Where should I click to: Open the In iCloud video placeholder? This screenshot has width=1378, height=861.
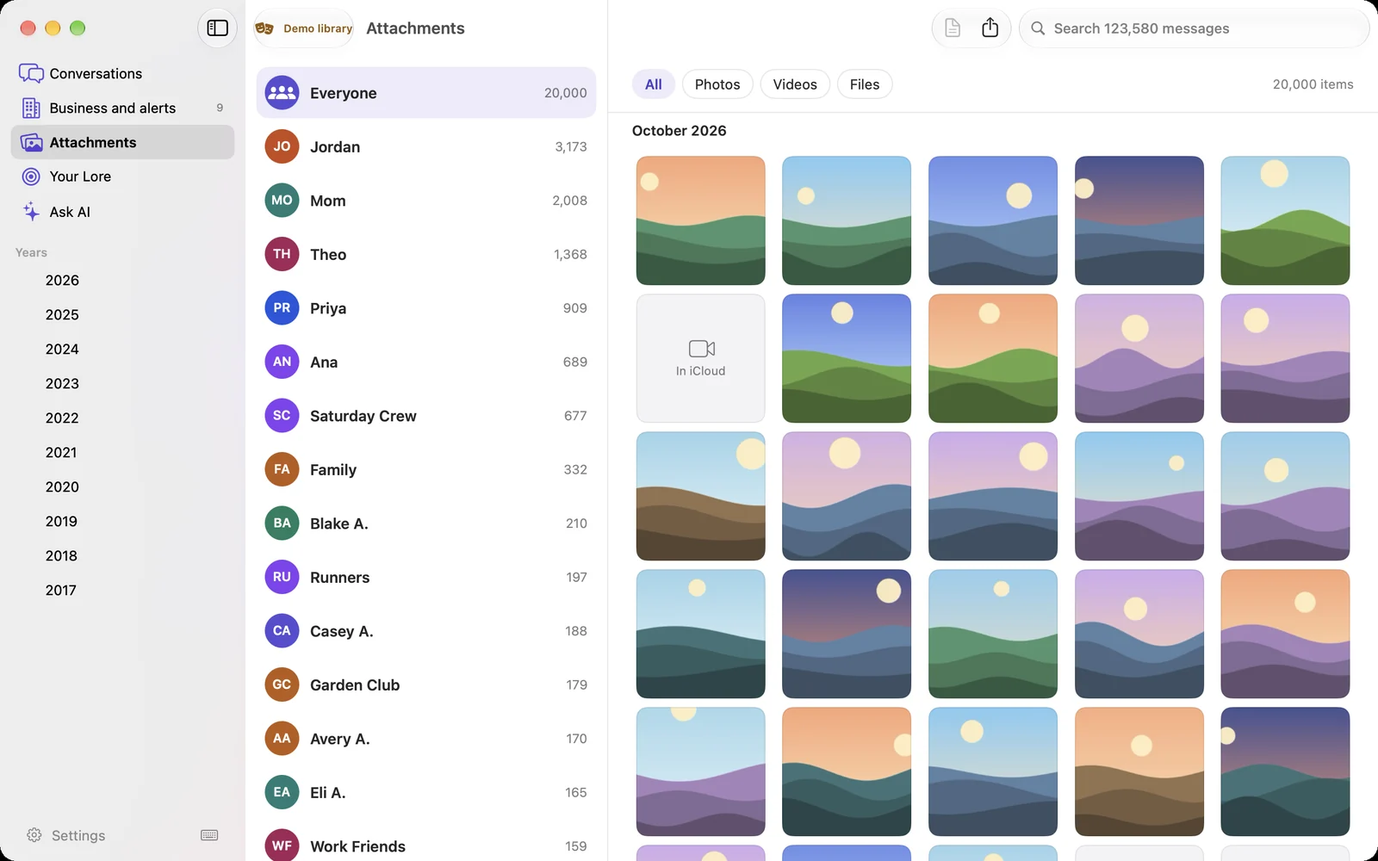[x=701, y=358]
